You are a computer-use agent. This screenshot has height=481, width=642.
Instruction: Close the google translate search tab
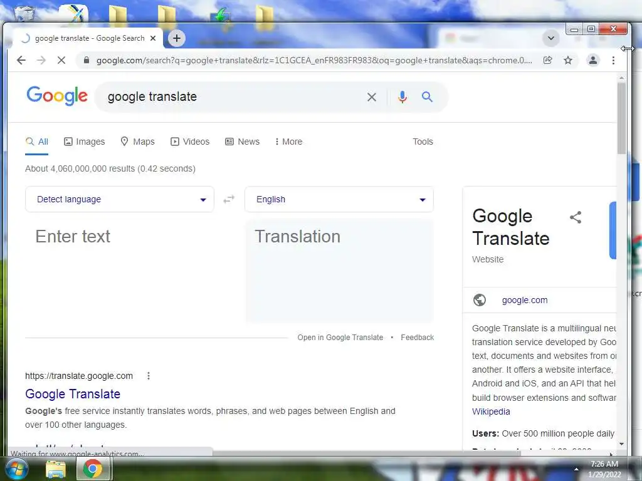153,38
